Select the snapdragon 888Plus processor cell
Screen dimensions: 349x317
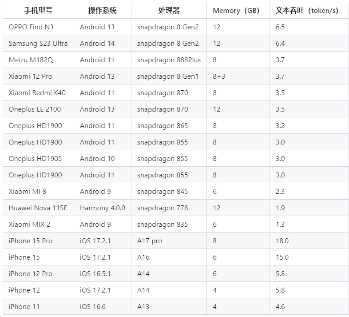click(x=169, y=60)
